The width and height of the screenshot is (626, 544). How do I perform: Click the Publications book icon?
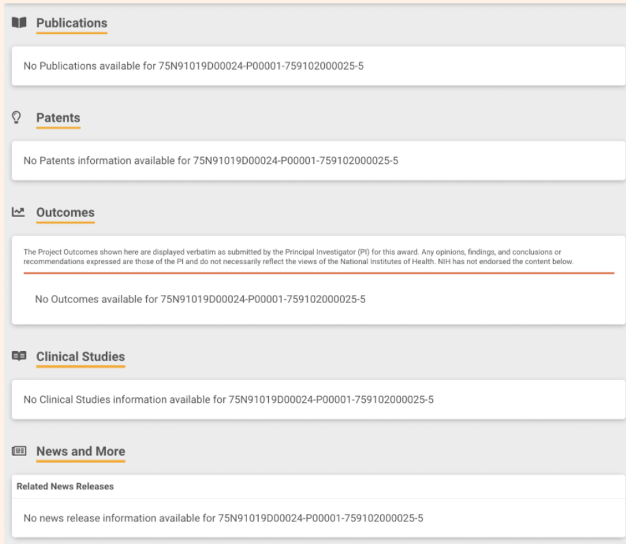[x=19, y=23]
